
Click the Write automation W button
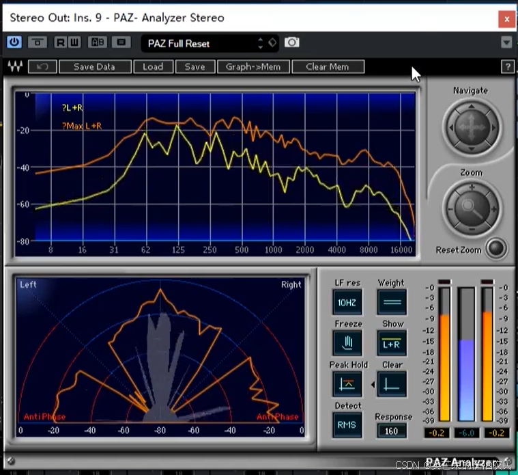pos(74,42)
